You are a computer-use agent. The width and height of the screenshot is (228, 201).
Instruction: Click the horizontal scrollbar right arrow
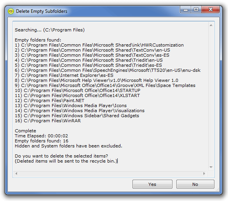(204, 173)
